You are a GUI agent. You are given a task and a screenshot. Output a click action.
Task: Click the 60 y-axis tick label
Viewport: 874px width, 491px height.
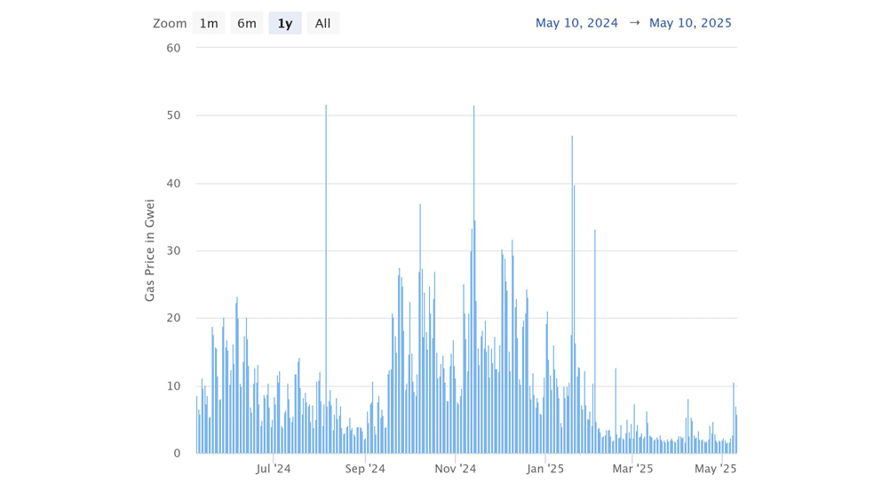pyautogui.click(x=173, y=48)
